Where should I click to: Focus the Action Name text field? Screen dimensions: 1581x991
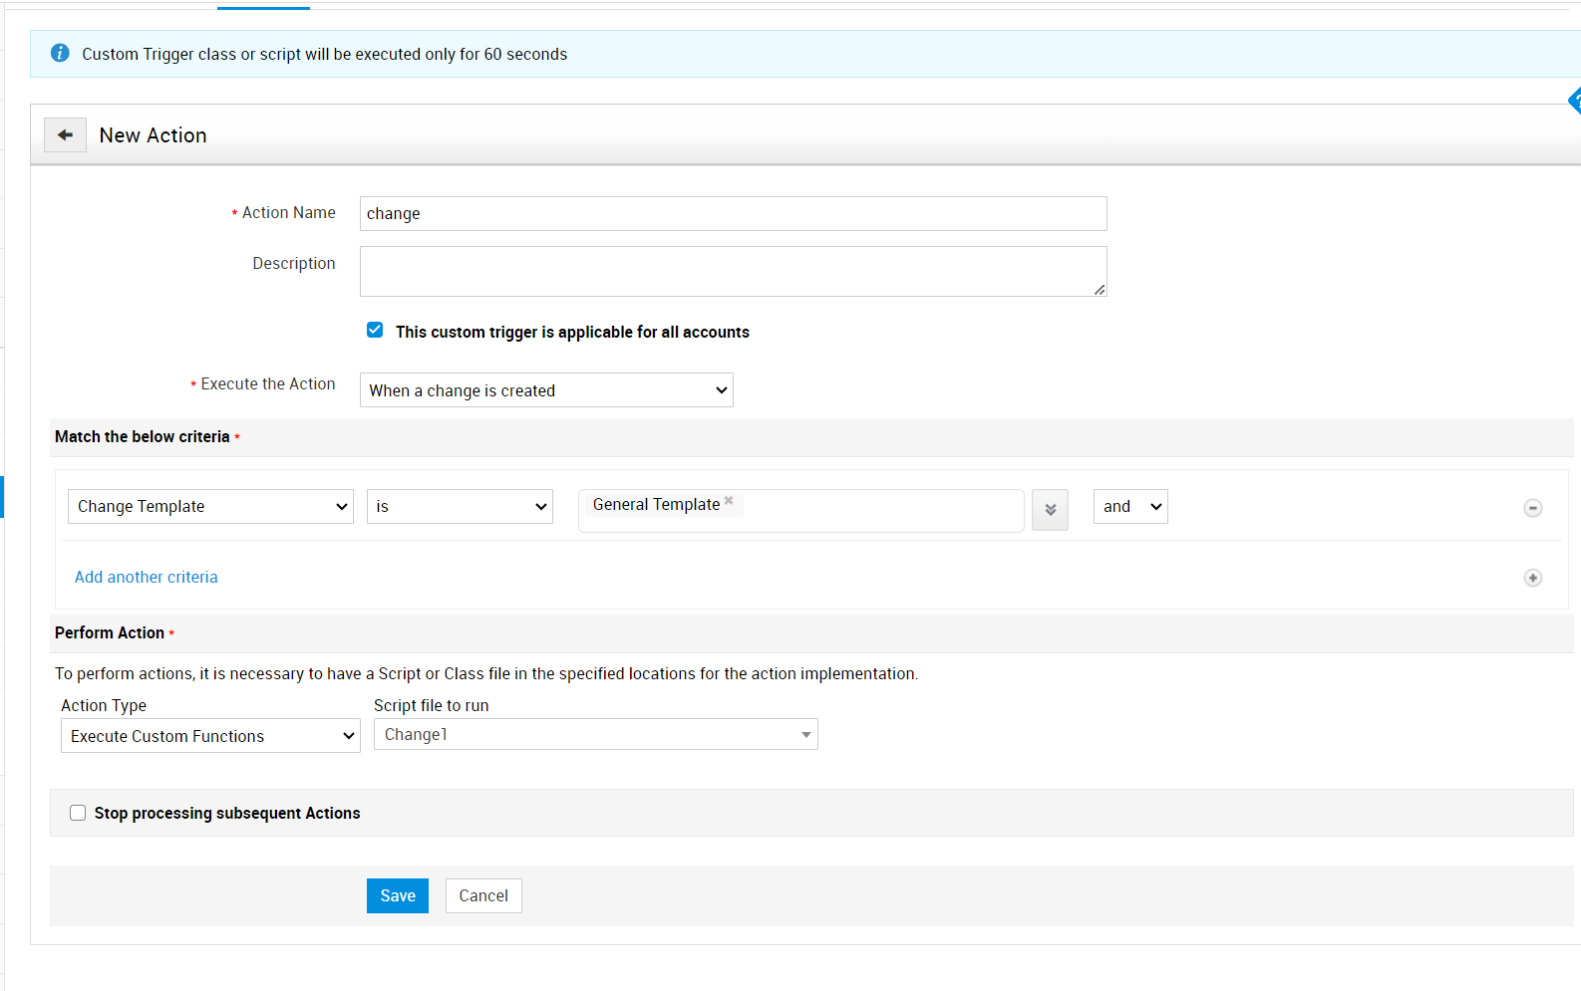[733, 213]
